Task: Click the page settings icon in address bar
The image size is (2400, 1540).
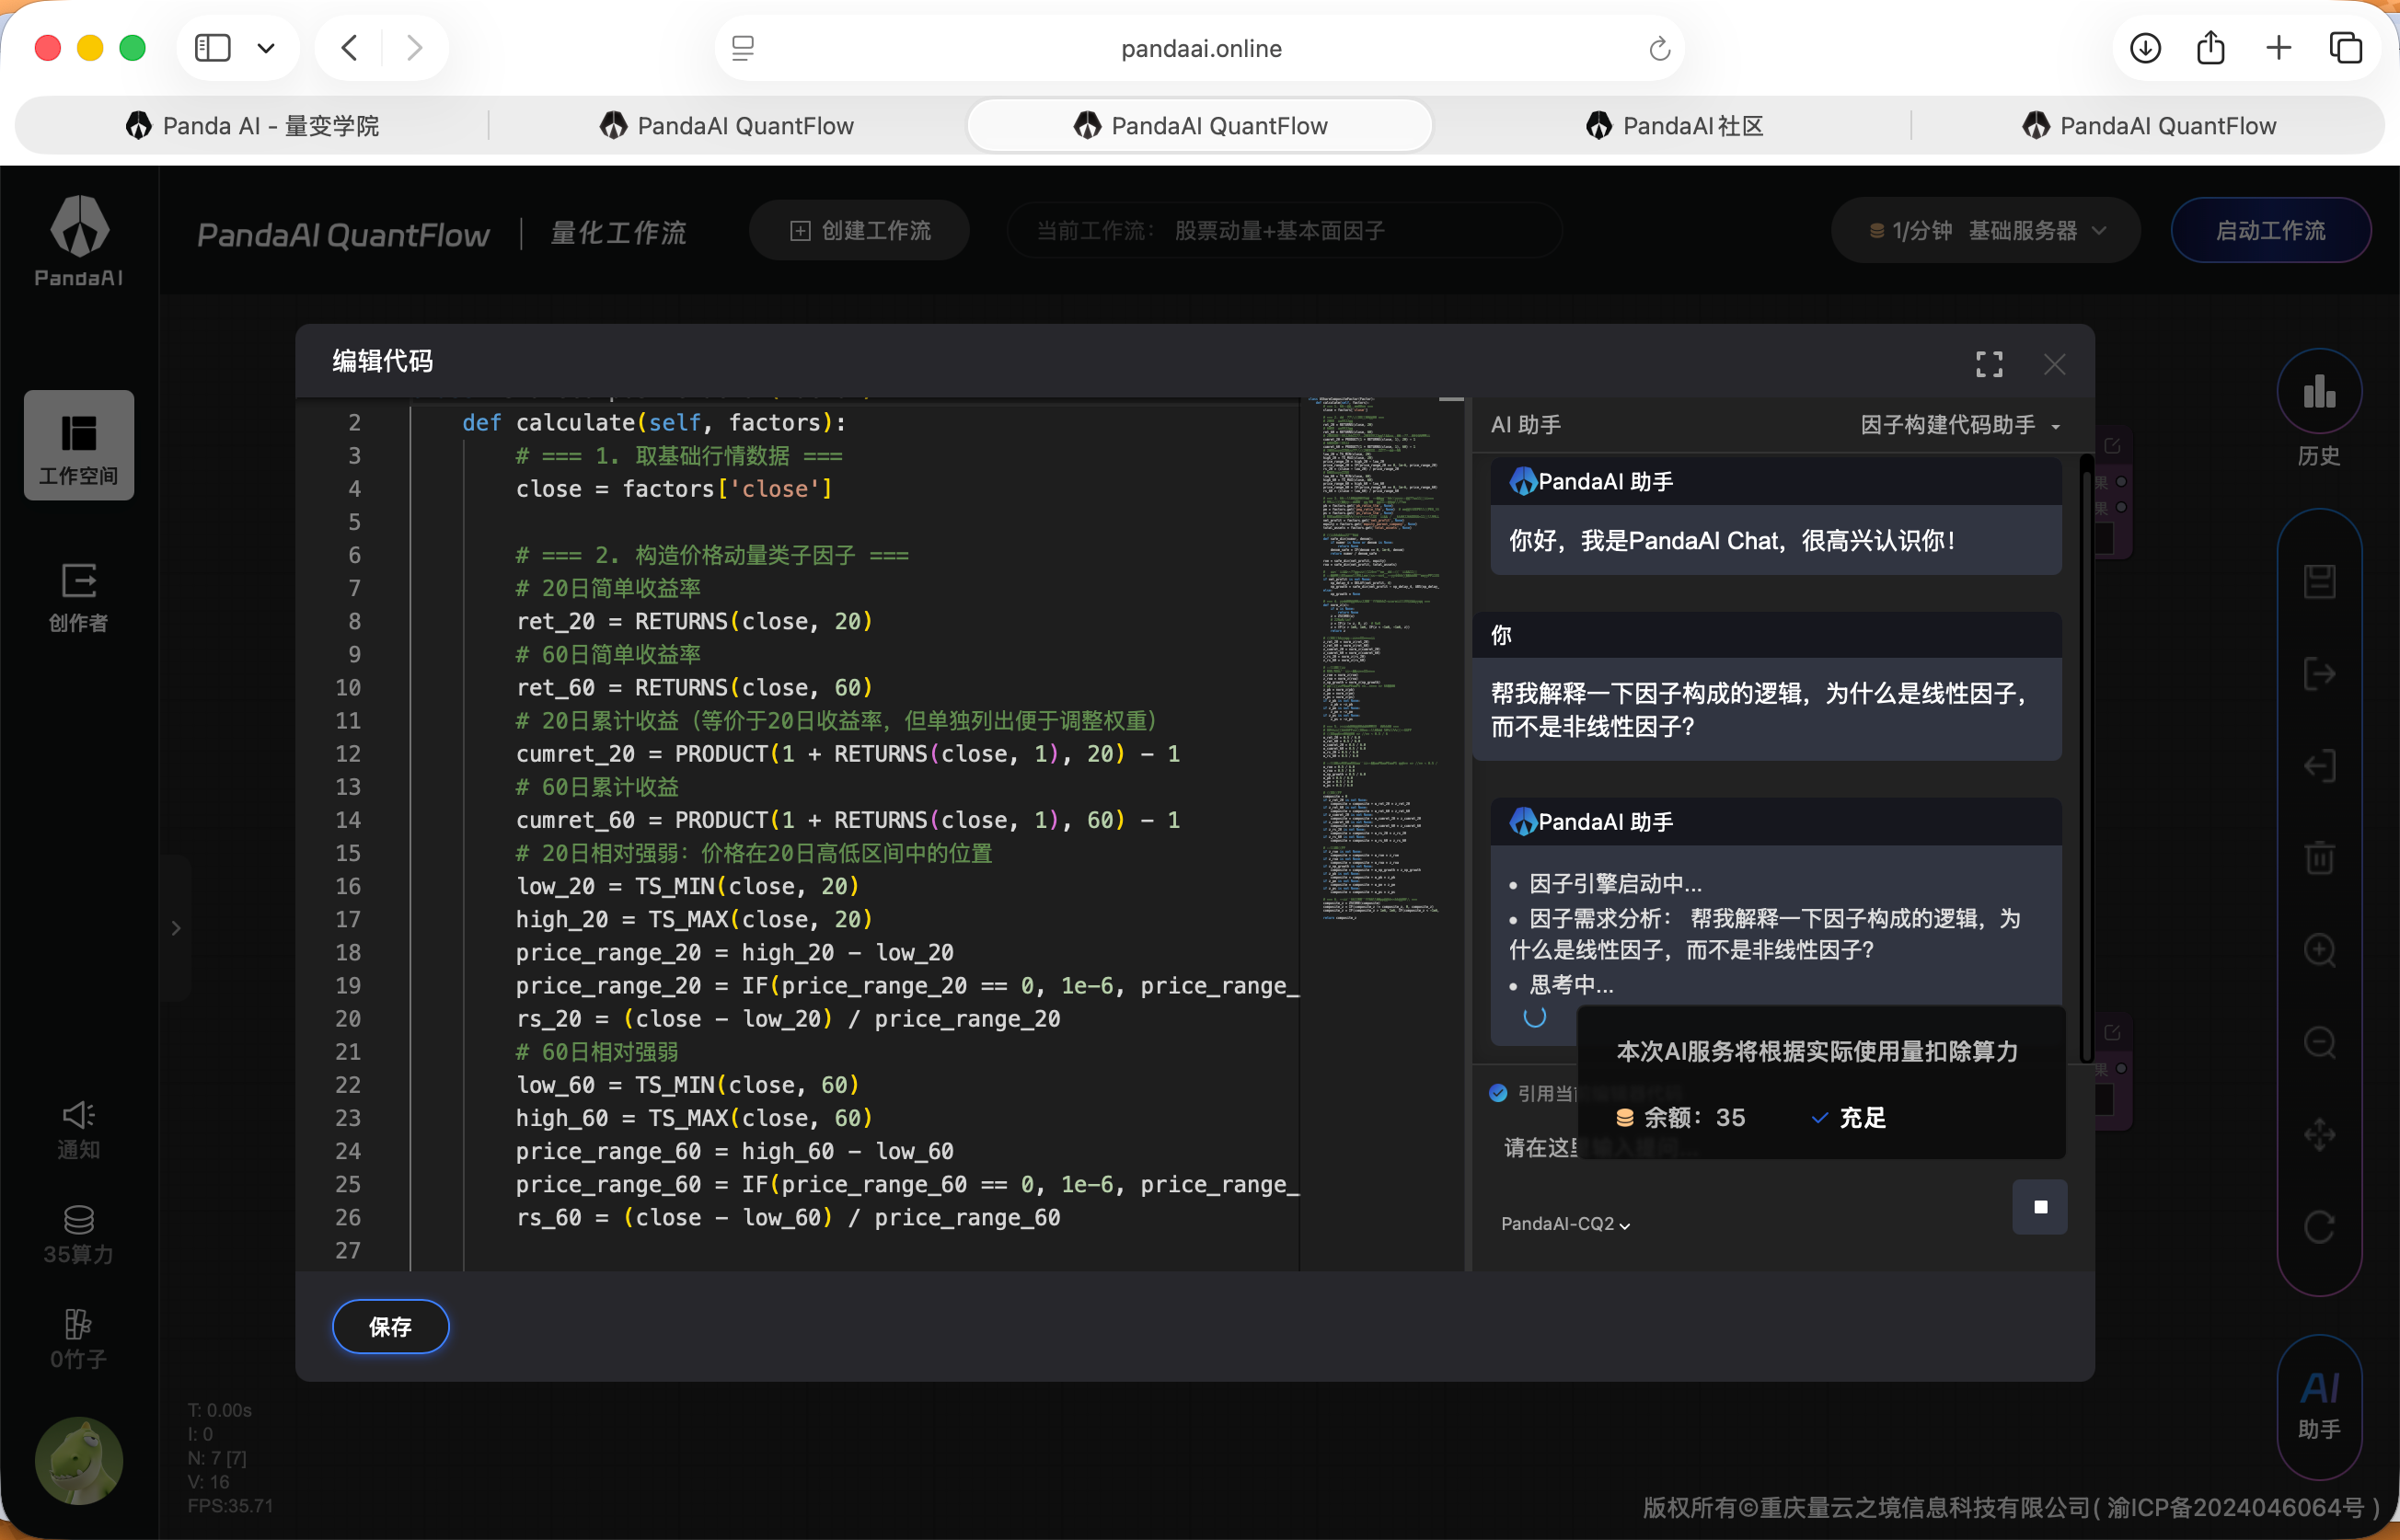Action: (x=743, y=48)
